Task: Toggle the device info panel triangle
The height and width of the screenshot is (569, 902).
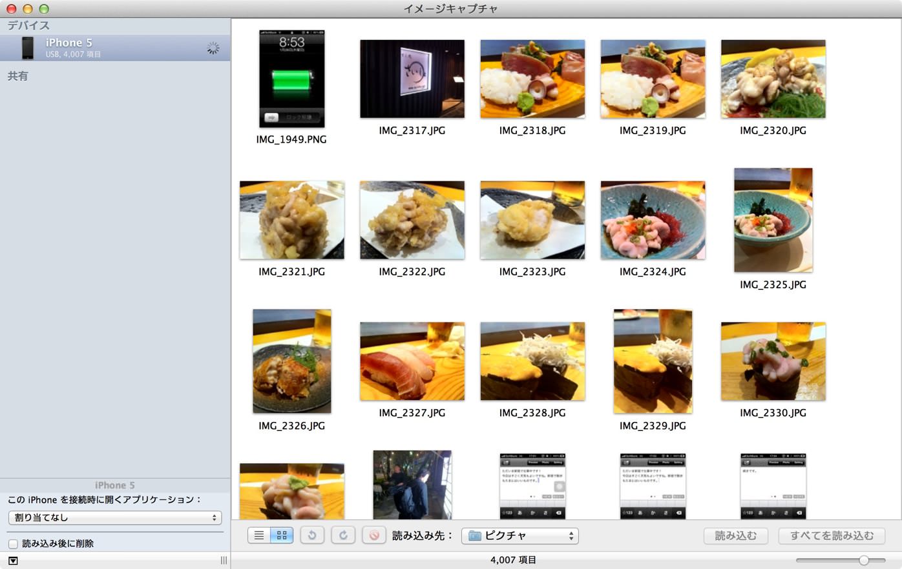Action: (x=13, y=561)
